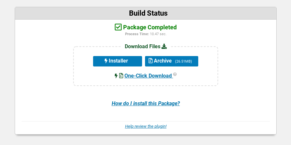
Task: Click the archive file icon before One-Click Download
Action: pyautogui.click(x=121, y=76)
